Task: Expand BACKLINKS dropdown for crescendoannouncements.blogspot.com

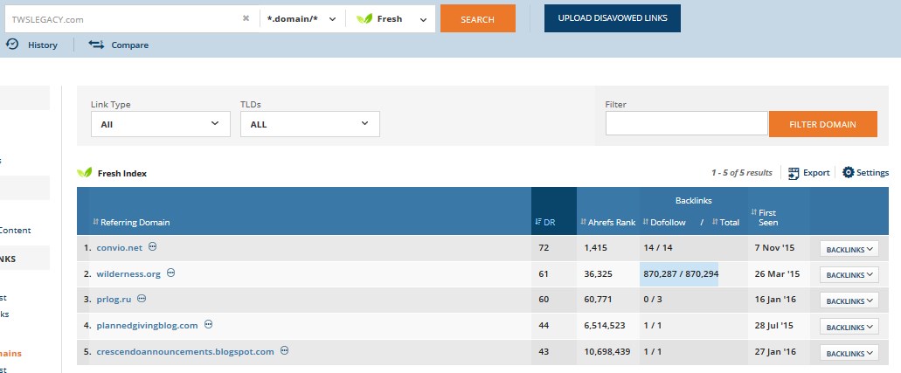Action: [x=849, y=353]
